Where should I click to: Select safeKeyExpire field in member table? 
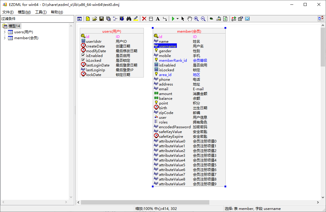click(x=171, y=137)
